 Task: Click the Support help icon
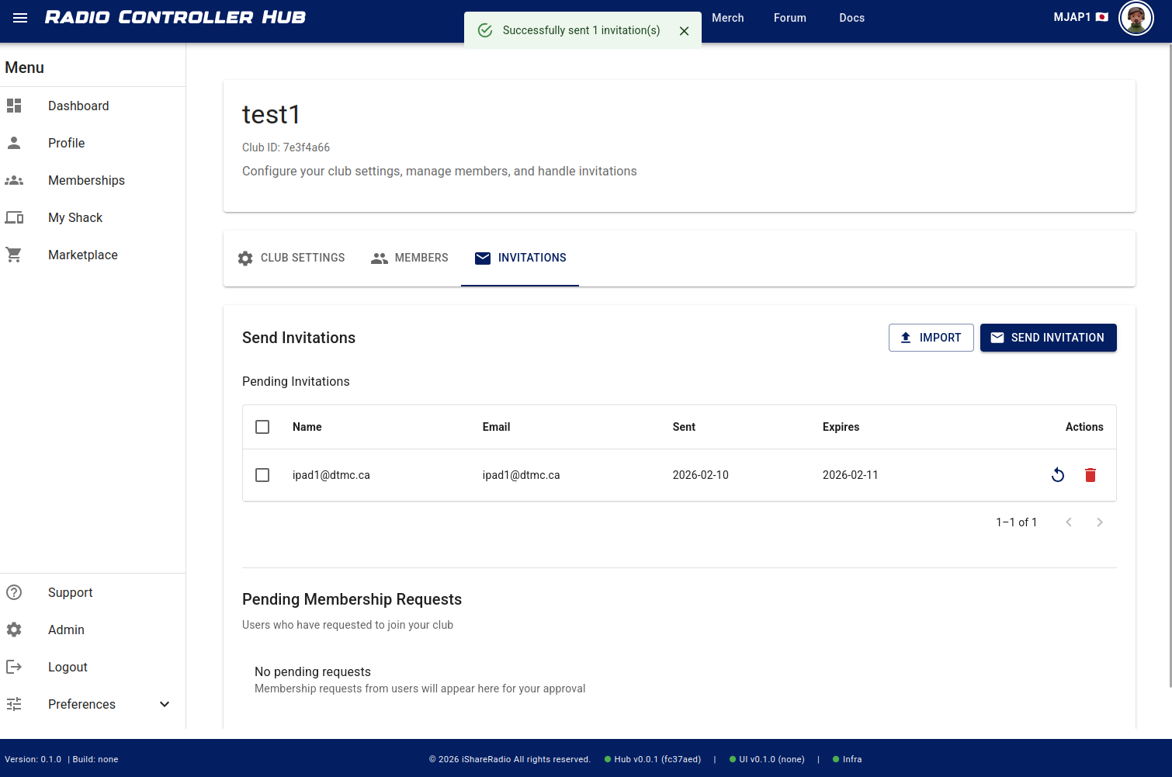(14, 592)
